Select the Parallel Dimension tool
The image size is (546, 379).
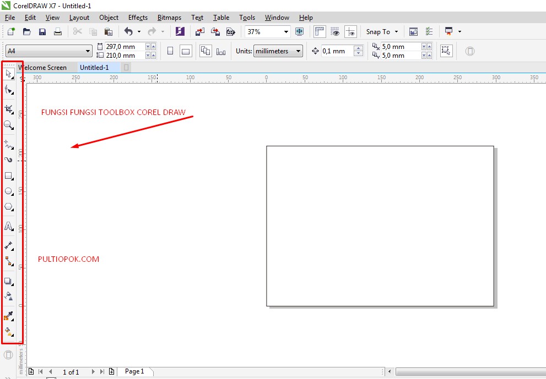pyautogui.click(x=9, y=245)
